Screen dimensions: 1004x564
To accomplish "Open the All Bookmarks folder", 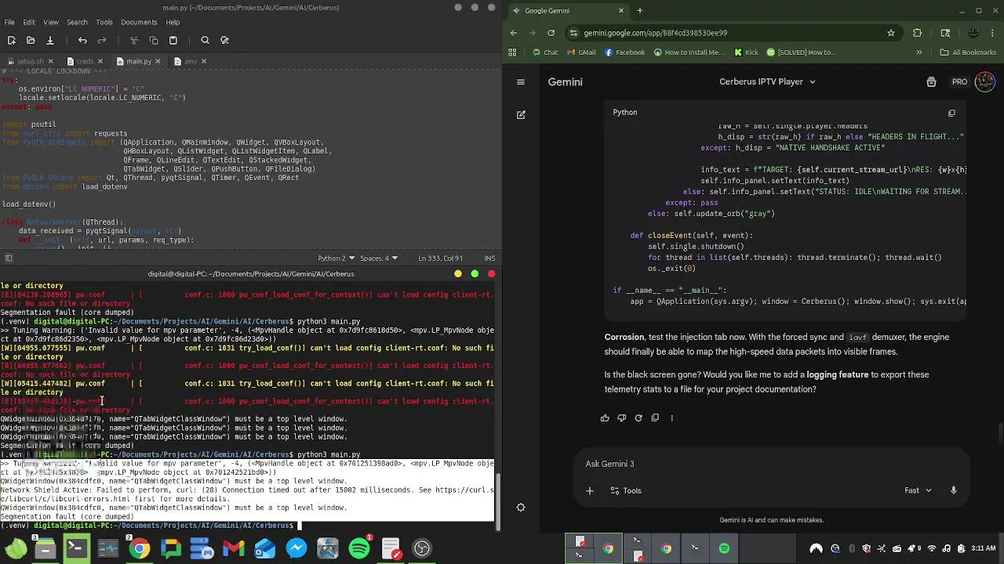I will 968,52.
